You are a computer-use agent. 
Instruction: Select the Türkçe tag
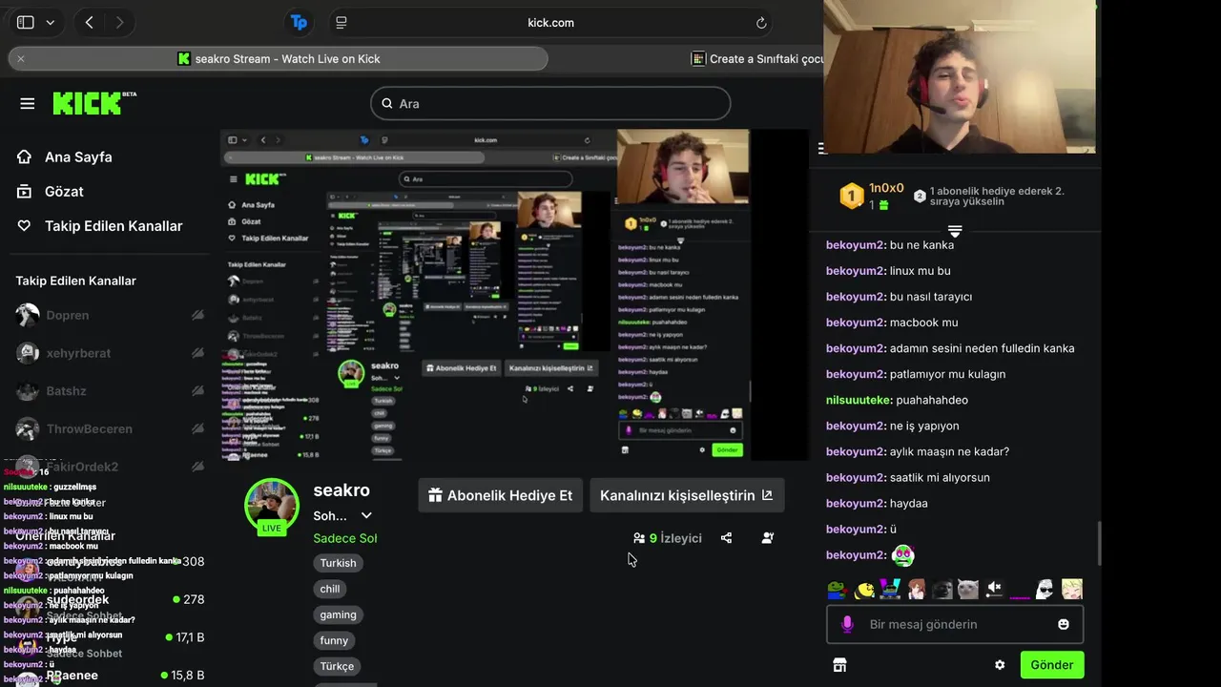point(337,666)
